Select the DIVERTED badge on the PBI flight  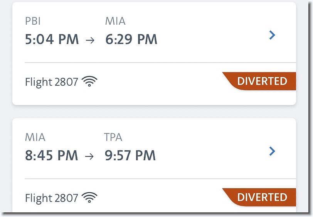259,81
